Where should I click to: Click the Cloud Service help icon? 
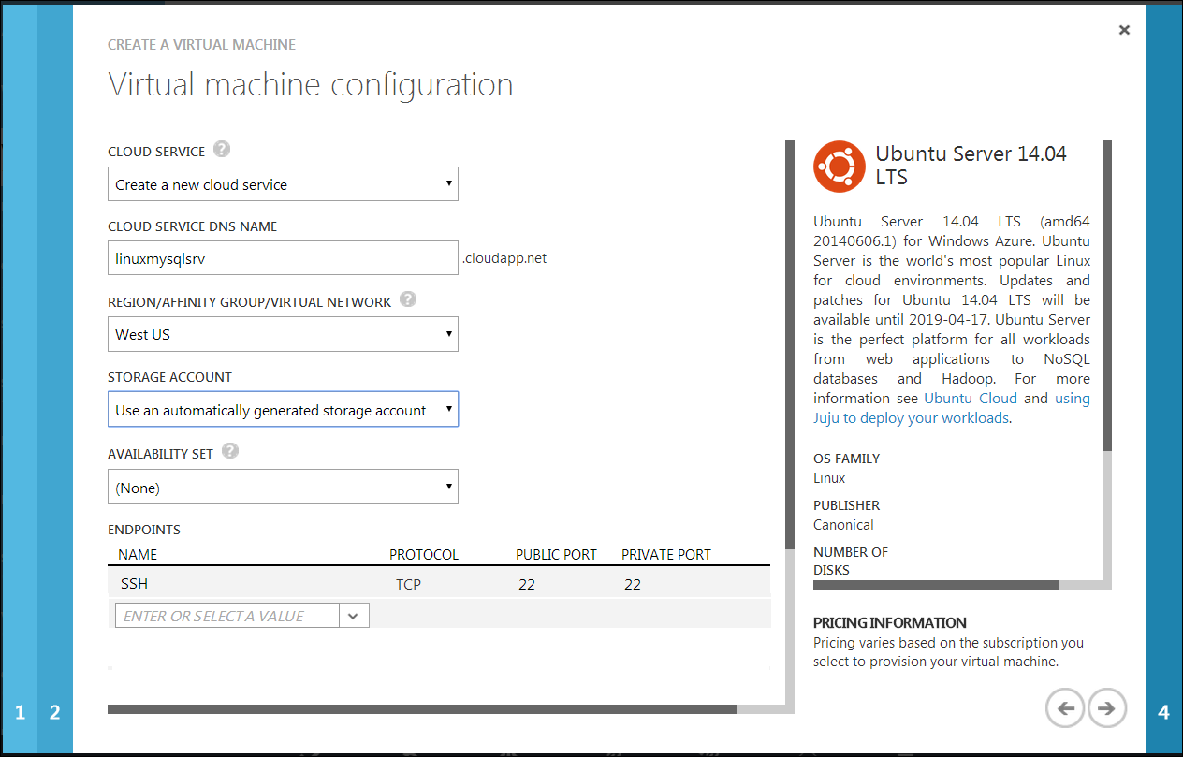222,150
